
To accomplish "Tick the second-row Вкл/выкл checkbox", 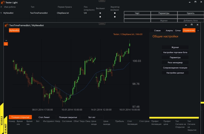I will pyautogui.click(x=100, y=17).
